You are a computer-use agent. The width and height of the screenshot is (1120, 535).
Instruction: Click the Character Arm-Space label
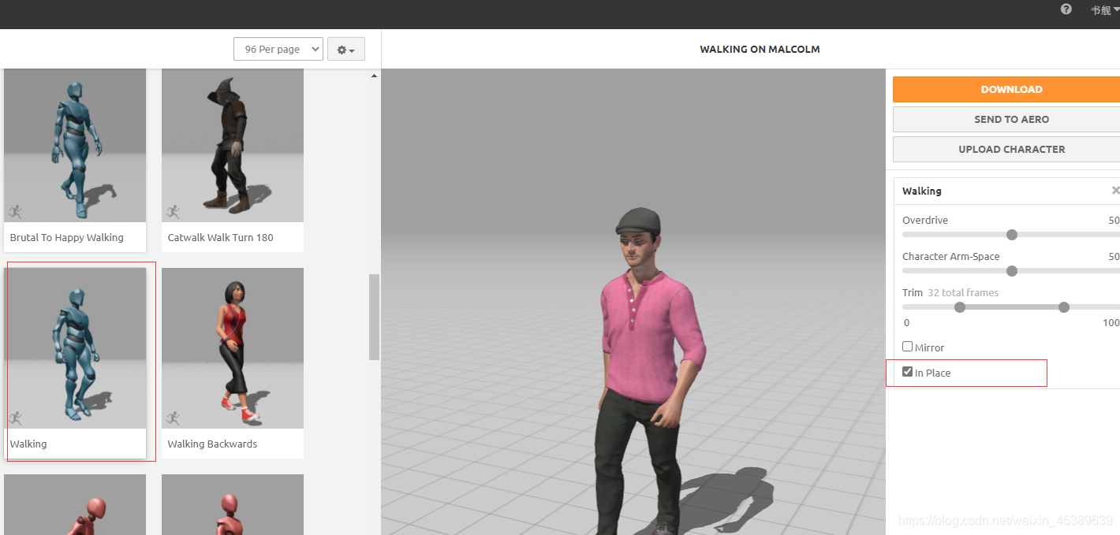pos(951,256)
